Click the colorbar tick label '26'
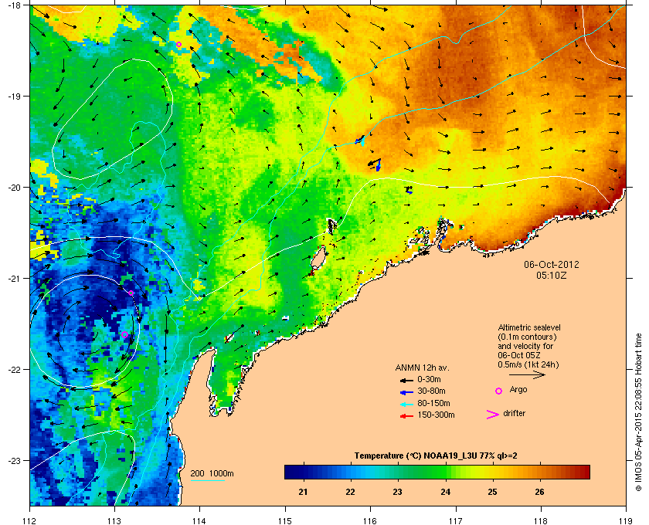 click(x=539, y=492)
